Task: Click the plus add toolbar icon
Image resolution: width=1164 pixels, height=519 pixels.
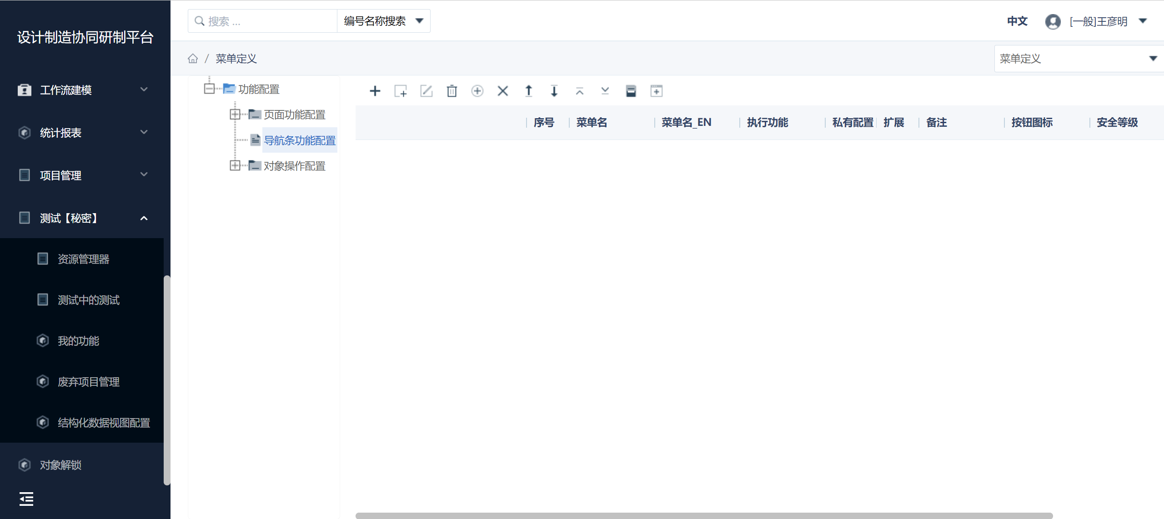Action: (x=375, y=91)
